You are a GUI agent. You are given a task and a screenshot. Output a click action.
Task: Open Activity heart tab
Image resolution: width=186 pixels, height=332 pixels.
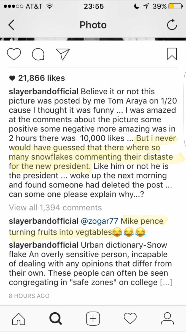pyautogui.click(x=130, y=319)
